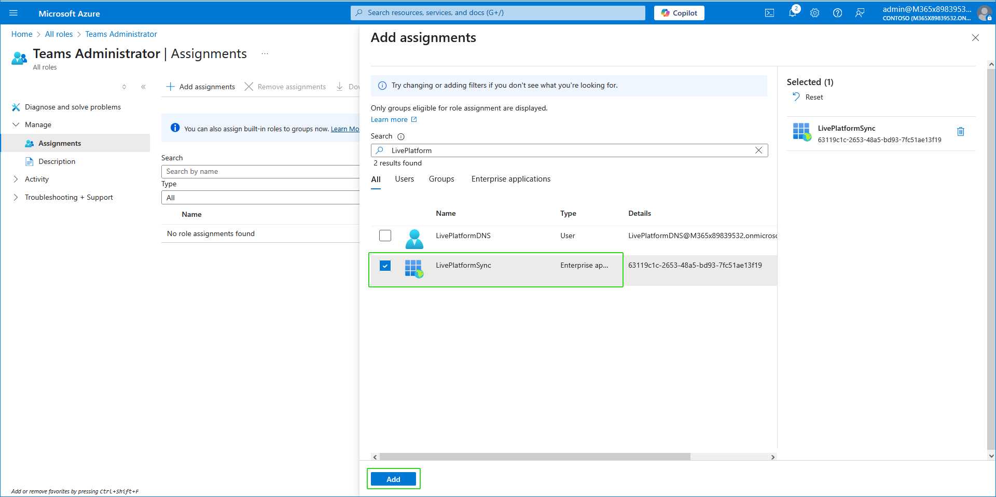996x497 pixels.
Task: Open Cloud Shell from the top bar
Action: point(769,13)
